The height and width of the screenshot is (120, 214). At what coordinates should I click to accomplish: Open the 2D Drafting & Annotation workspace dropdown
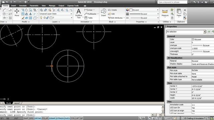tap(194, 118)
